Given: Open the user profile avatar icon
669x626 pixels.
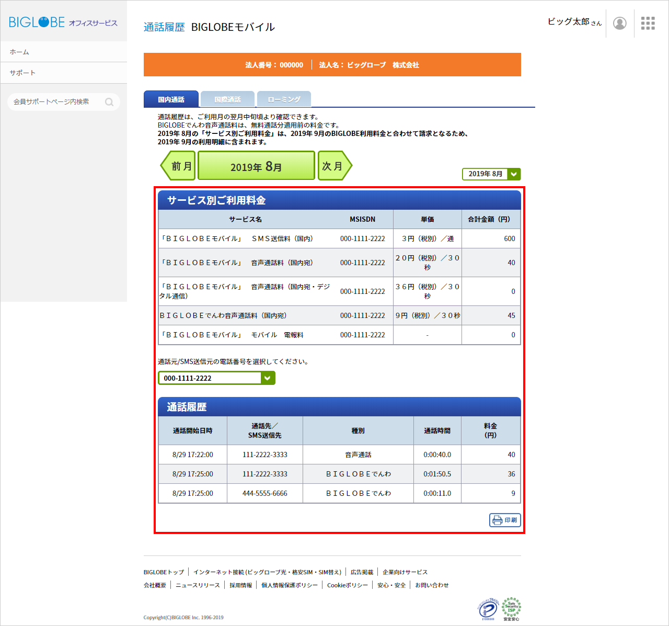Looking at the screenshot, I should coord(620,23).
